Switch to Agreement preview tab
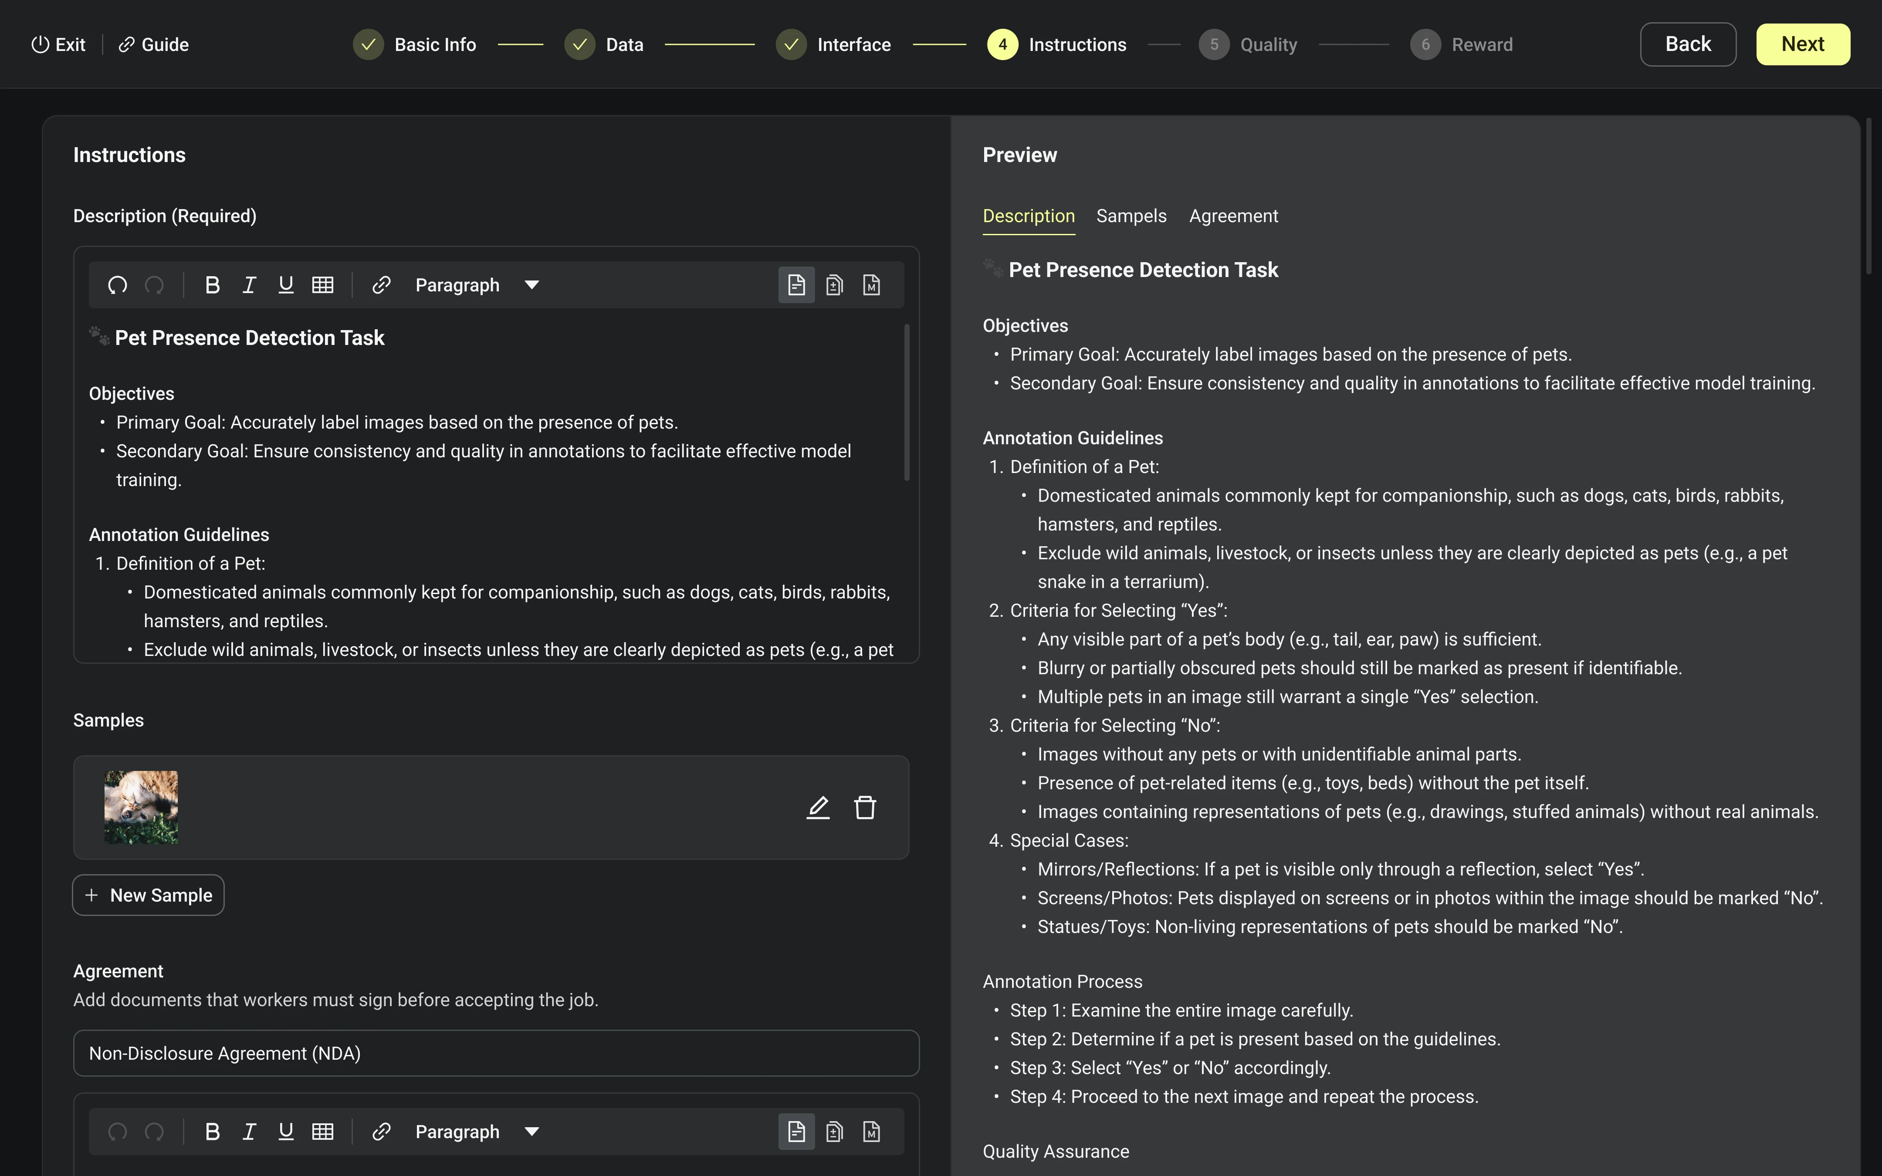Viewport: 1882px width, 1176px height. point(1232,216)
